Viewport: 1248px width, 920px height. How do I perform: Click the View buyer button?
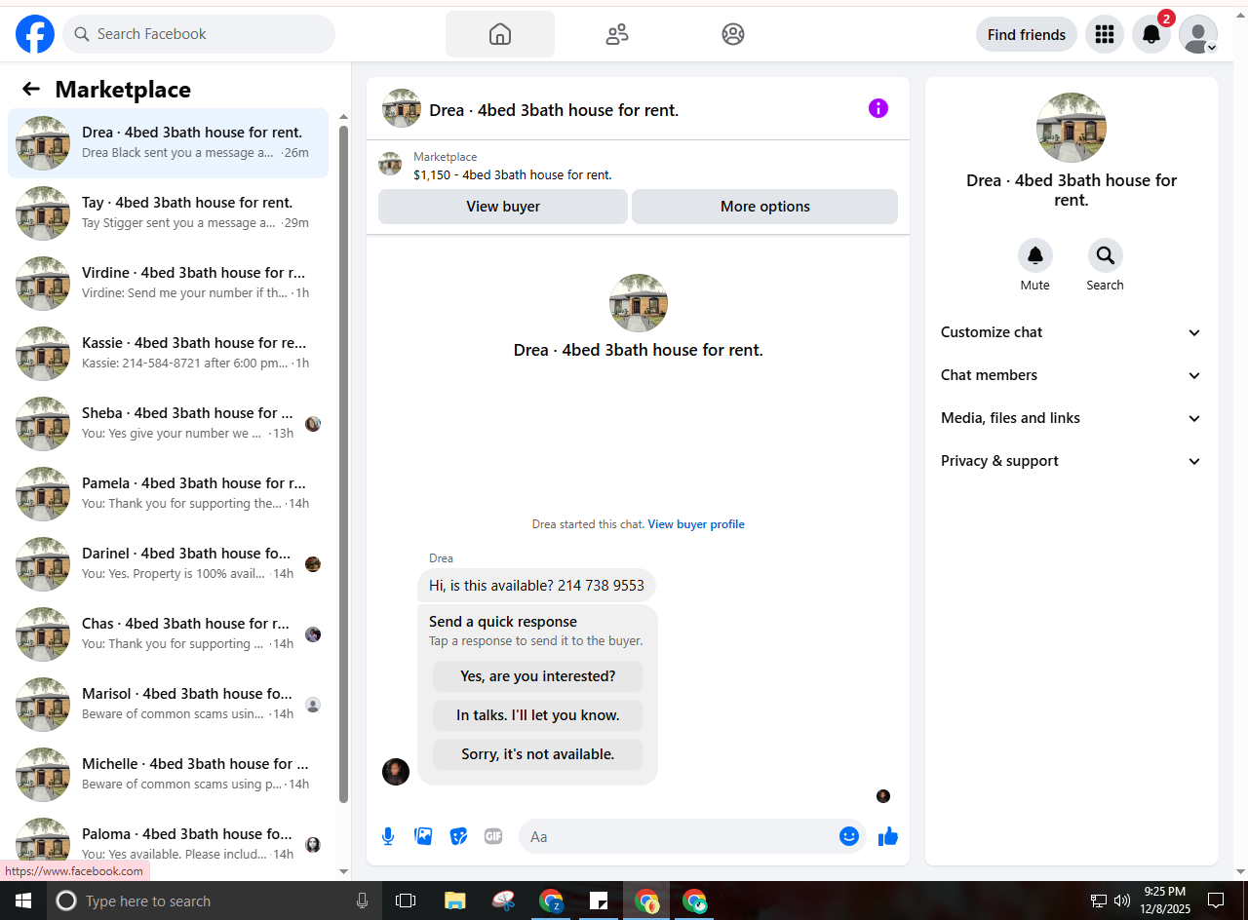pos(503,207)
